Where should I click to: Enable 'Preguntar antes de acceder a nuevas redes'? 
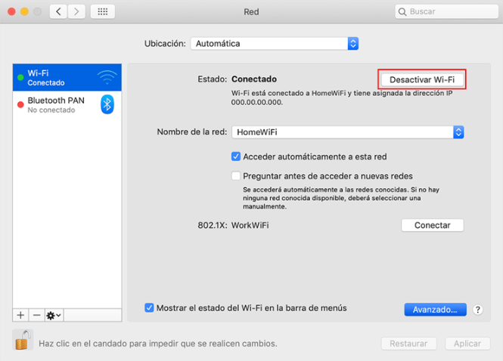236,176
